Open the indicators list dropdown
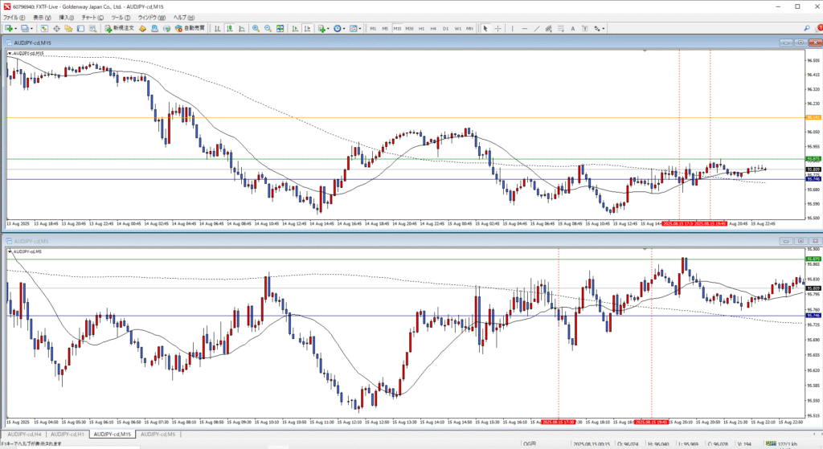The image size is (823, 449). pyautogui.click(x=324, y=28)
